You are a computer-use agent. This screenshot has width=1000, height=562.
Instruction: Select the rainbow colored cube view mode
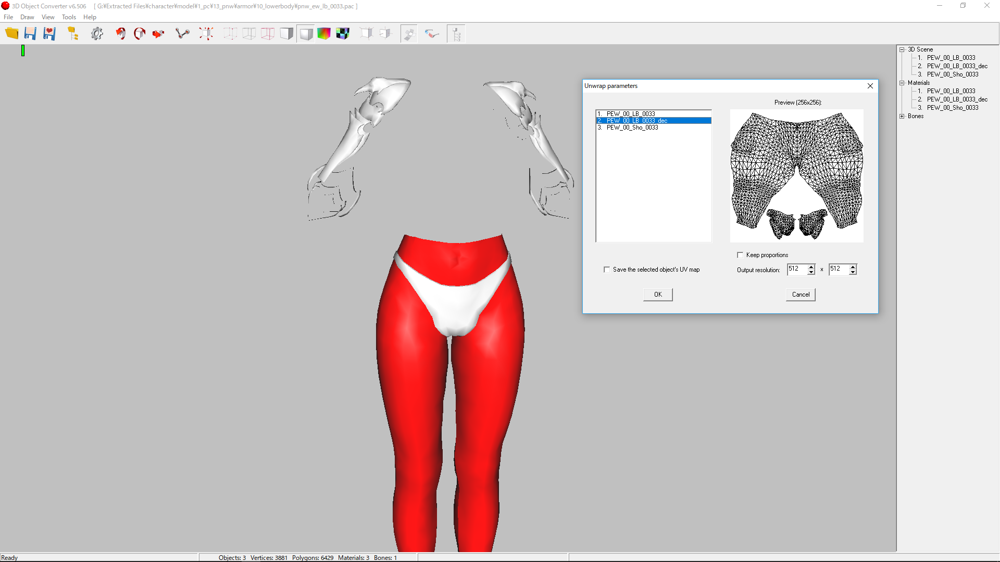(324, 34)
